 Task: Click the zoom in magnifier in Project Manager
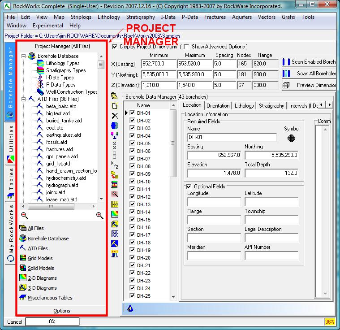tap(99, 215)
